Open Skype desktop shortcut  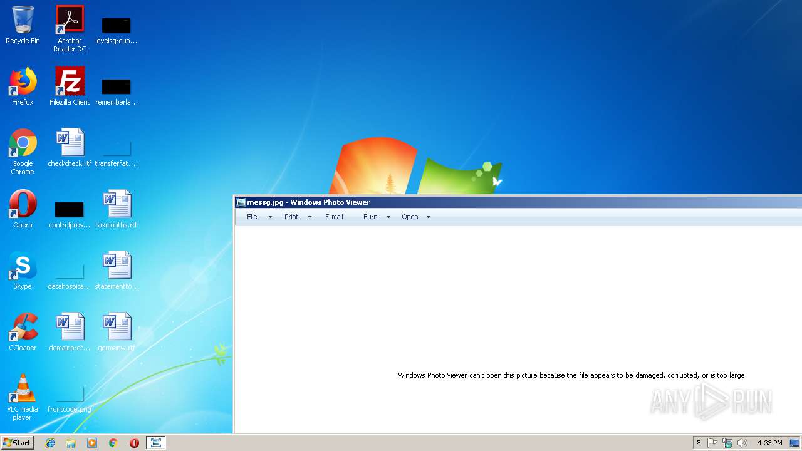tap(23, 271)
